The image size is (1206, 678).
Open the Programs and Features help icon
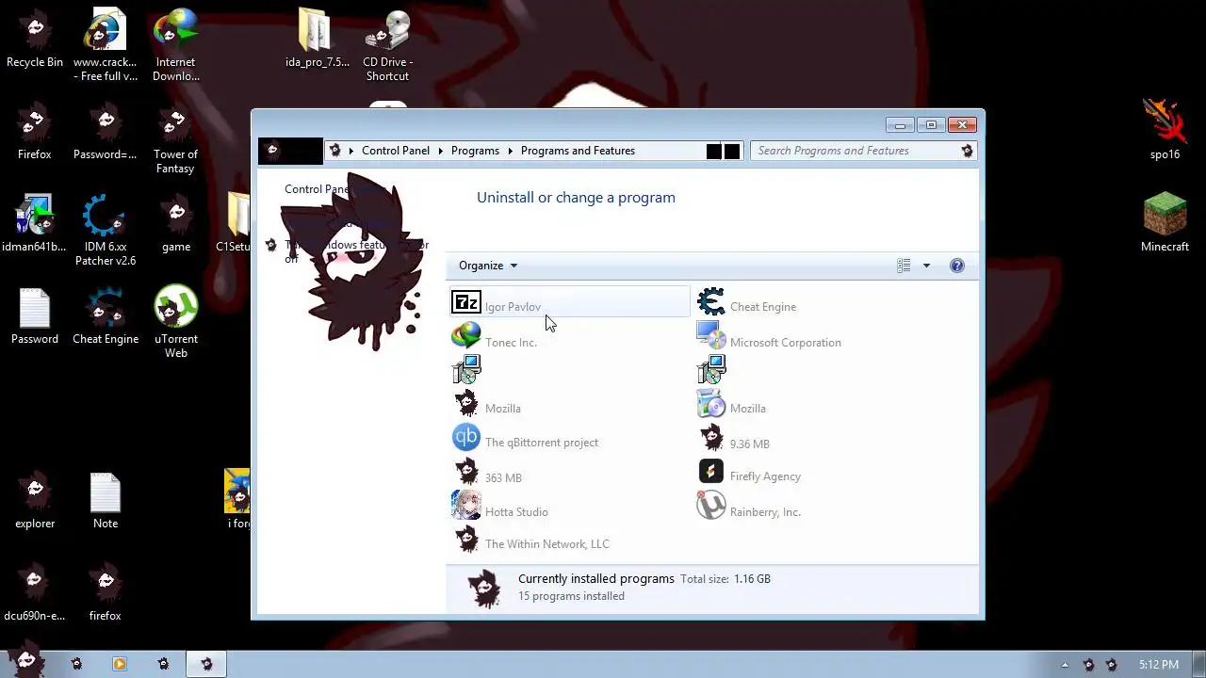957,266
